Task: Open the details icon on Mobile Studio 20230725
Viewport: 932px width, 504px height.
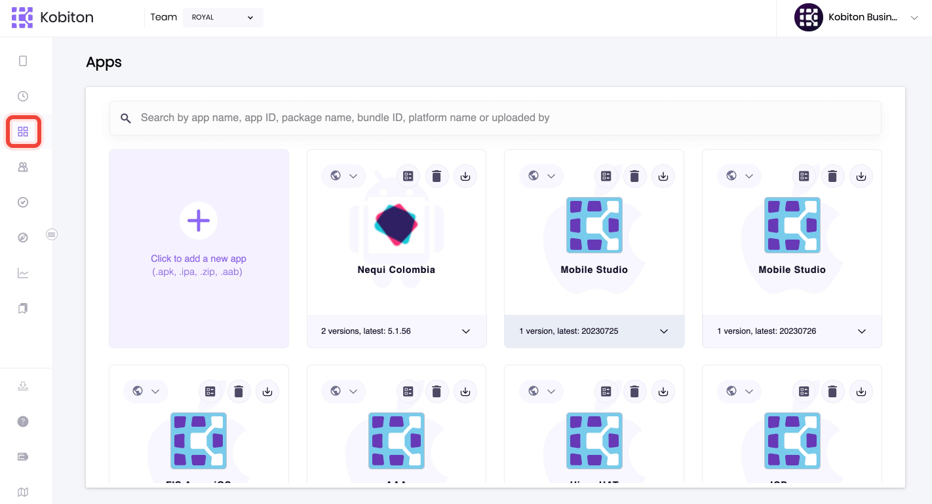Action: point(606,176)
